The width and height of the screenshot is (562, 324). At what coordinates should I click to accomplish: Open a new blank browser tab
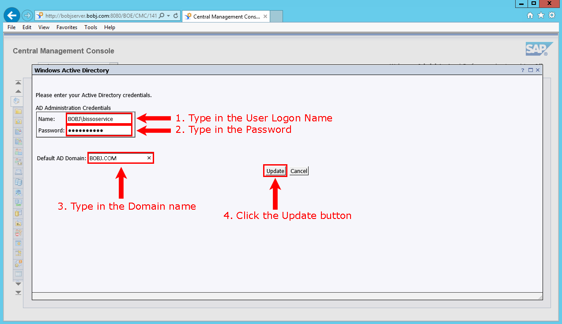tap(276, 16)
